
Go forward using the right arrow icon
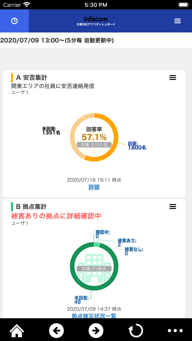pyautogui.click(x=96, y=331)
